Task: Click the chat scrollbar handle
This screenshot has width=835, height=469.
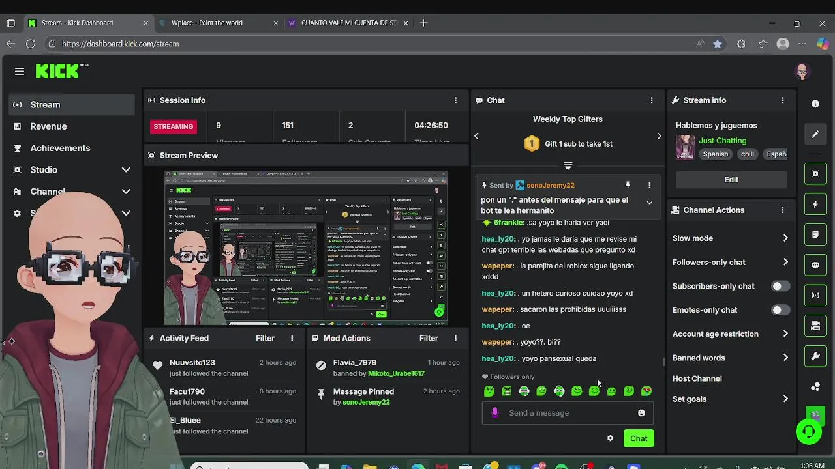Action: click(x=664, y=362)
